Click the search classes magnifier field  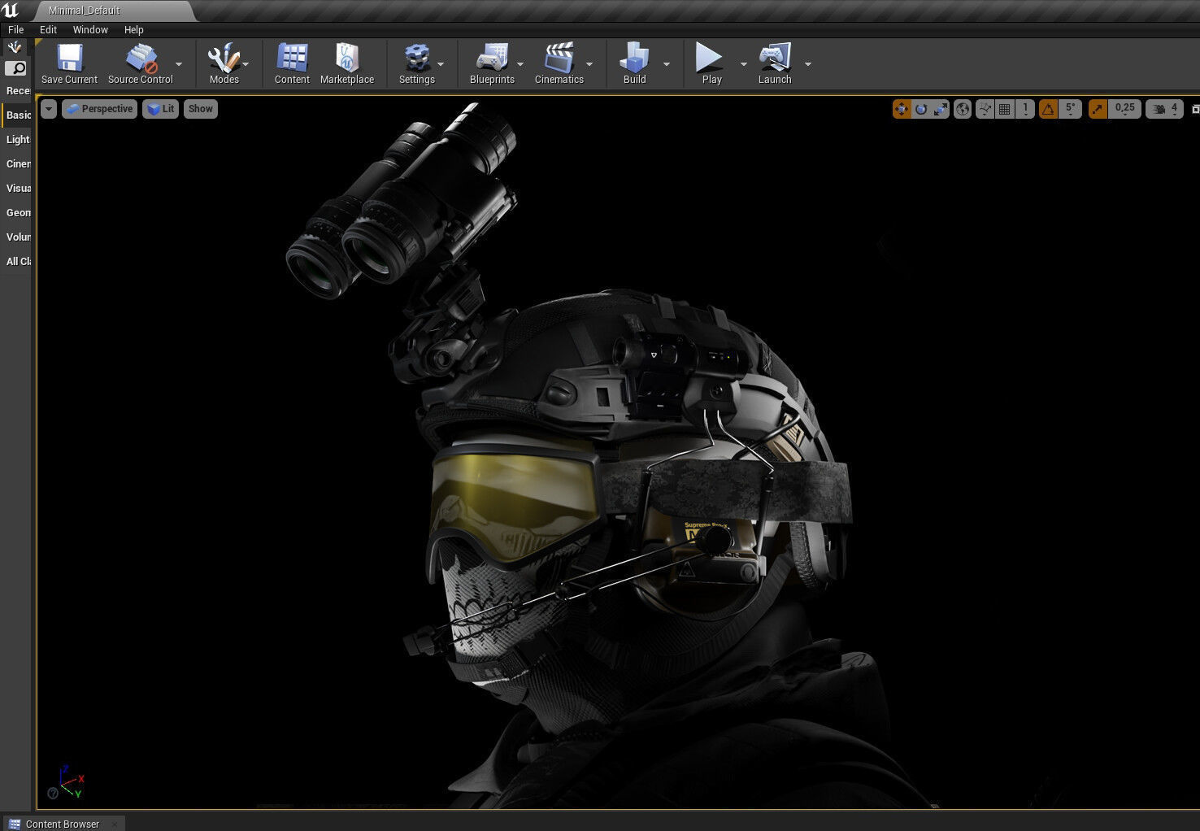[x=15, y=68]
